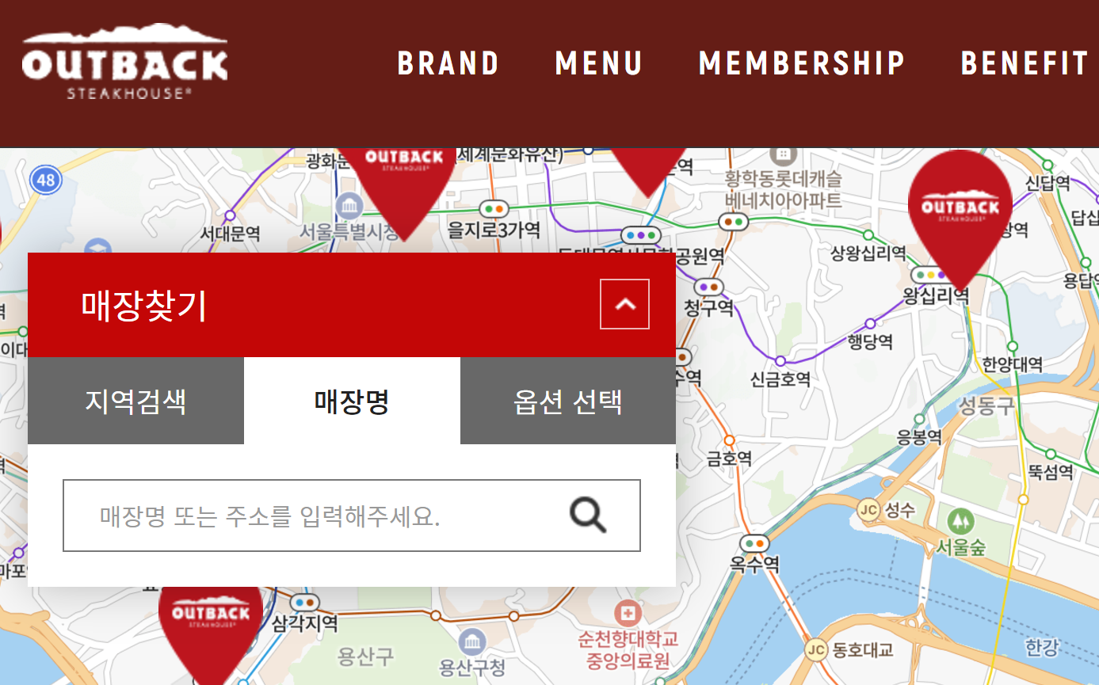Click the Outback Steakhouse logo in header
Viewport: 1099px width, 685px height.
click(124, 62)
